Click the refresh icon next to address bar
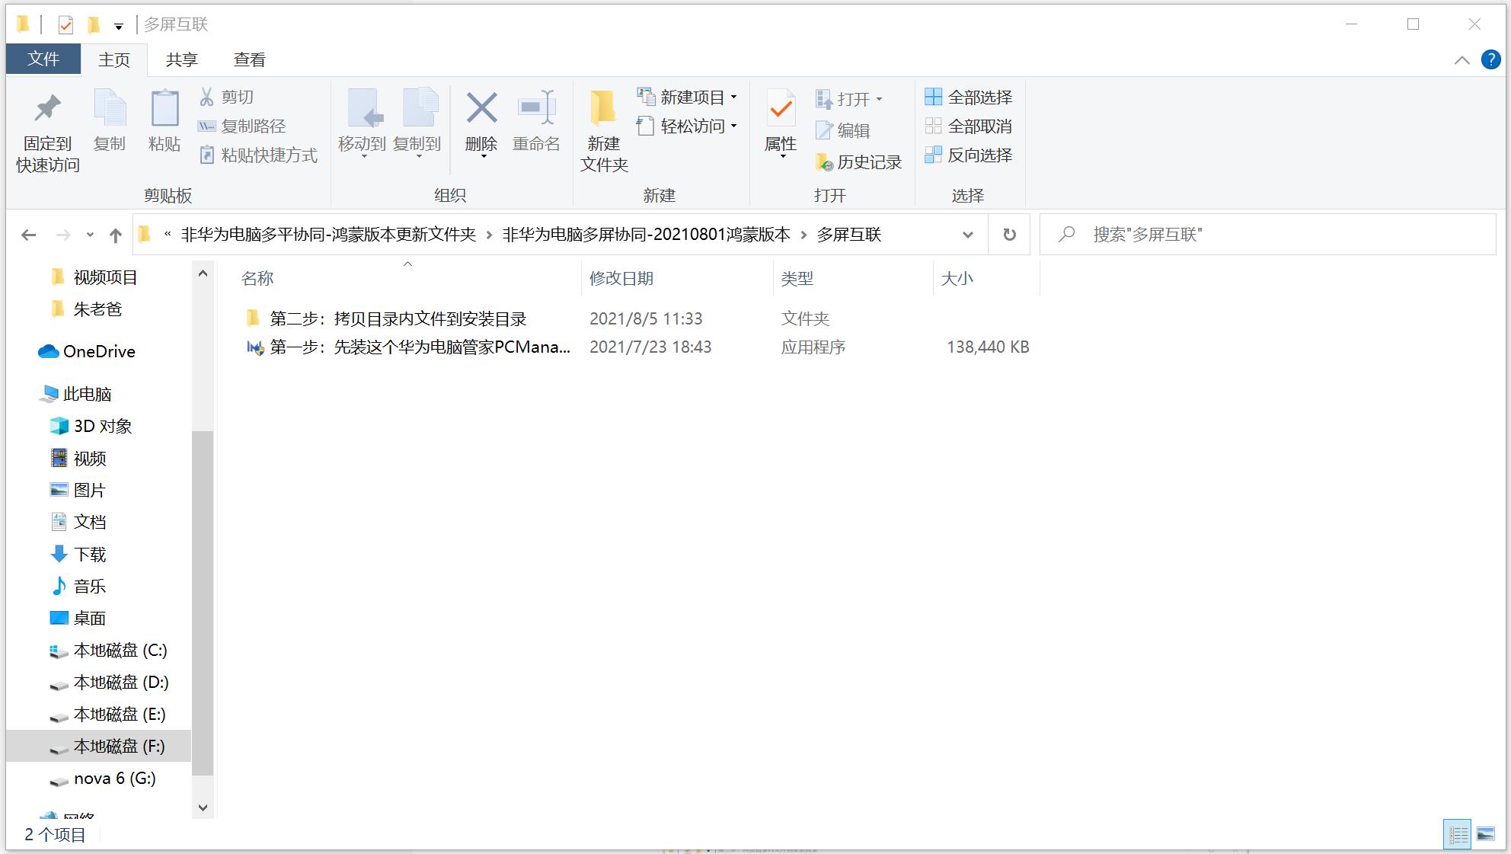The image size is (1511, 854). [1009, 235]
